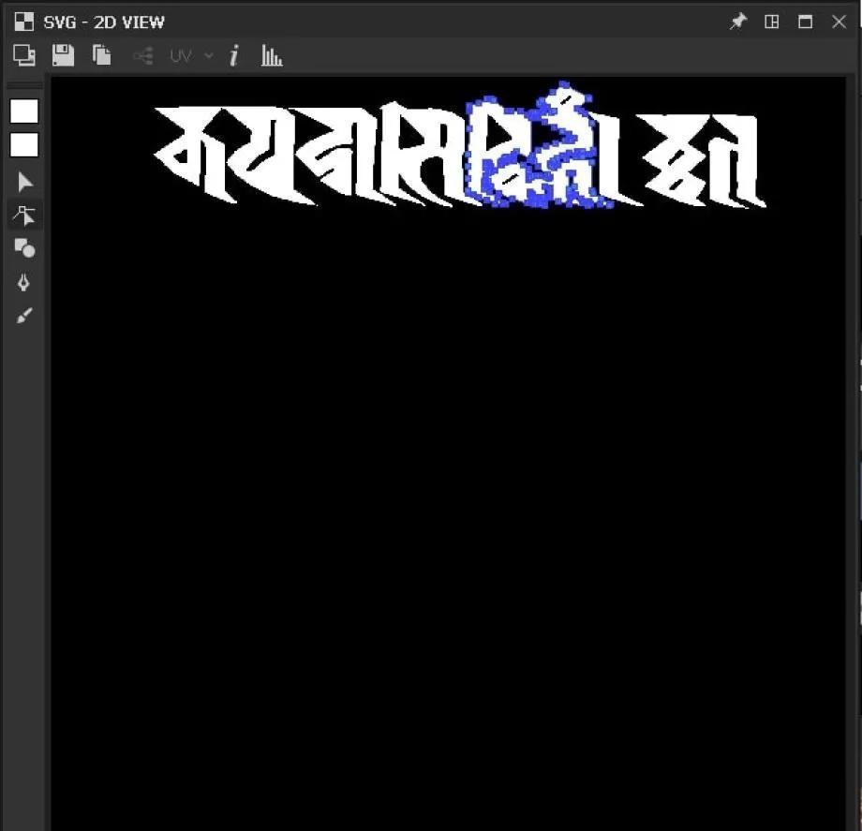Screen dimensions: 862x831
Task: Pin the SVG 2D View panel
Action: click(738, 22)
